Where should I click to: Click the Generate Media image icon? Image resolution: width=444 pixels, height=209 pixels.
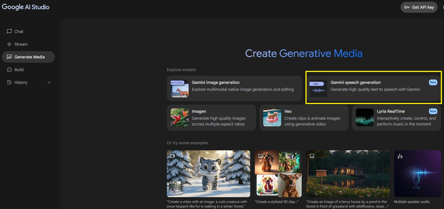tap(9, 57)
